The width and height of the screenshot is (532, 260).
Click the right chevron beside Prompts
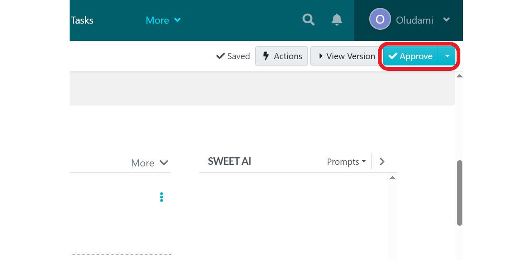coord(382,161)
